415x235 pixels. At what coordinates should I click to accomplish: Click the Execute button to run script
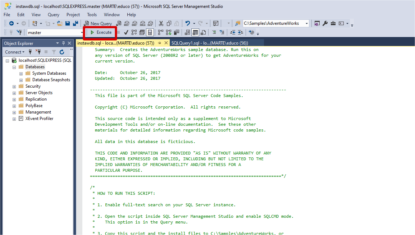click(x=101, y=32)
